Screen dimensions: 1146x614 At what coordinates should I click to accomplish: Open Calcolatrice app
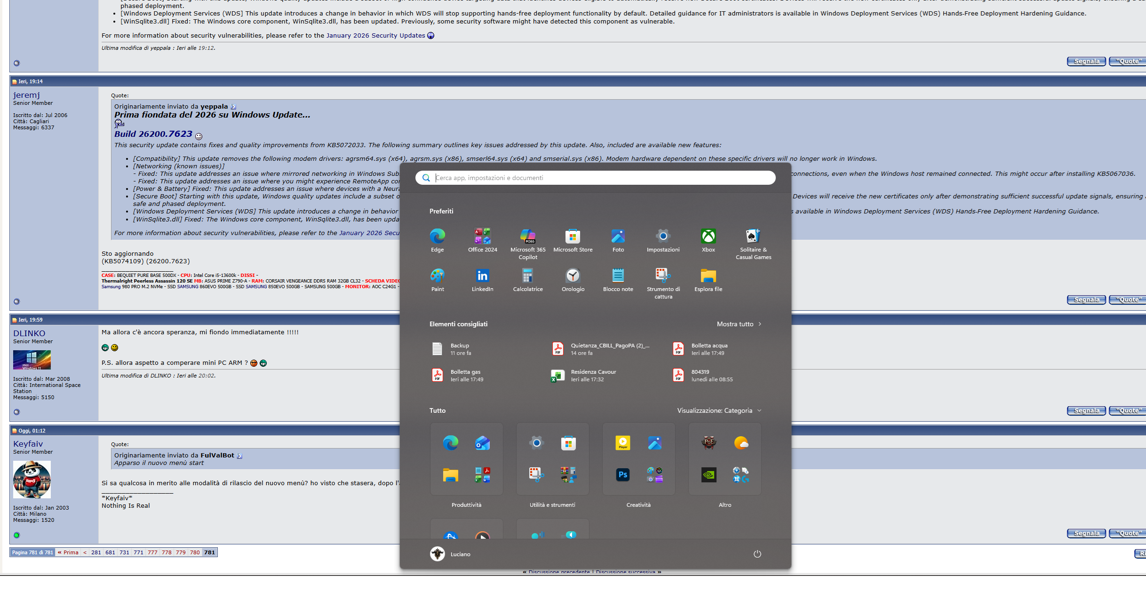pyautogui.click(x=527, y=276)
